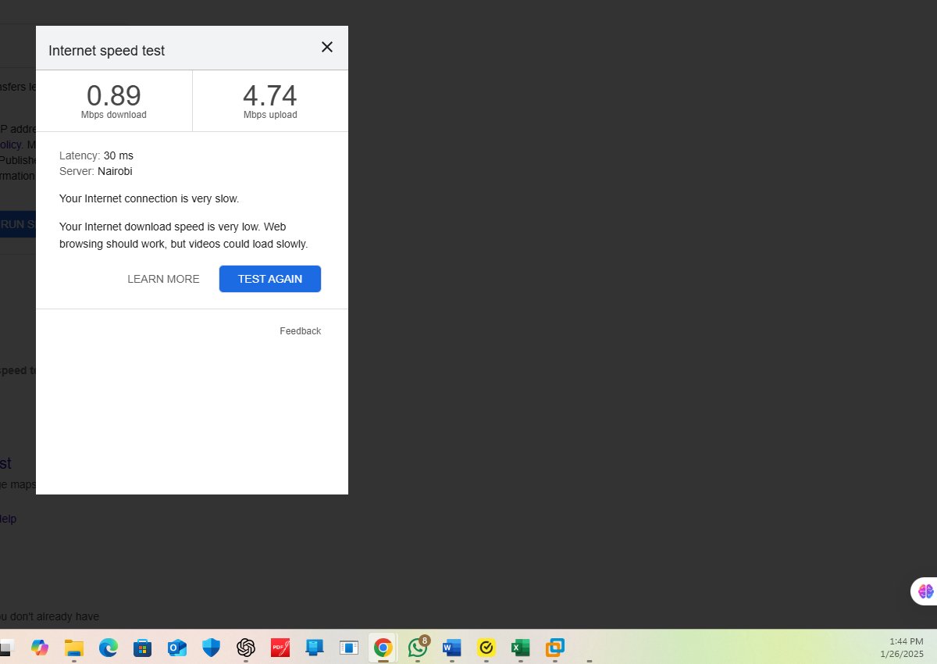Click the 'Mbps upload' label
Screen dimensions: 937x664
pos(270,115)
